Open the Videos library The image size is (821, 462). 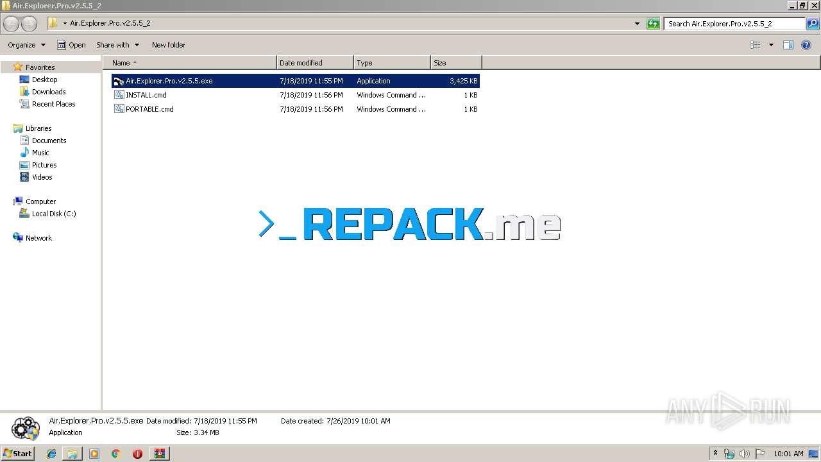click(42, 177)
